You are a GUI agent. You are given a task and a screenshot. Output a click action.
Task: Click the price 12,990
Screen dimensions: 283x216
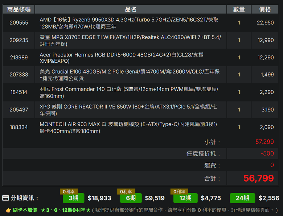click(x=266, y=40)
